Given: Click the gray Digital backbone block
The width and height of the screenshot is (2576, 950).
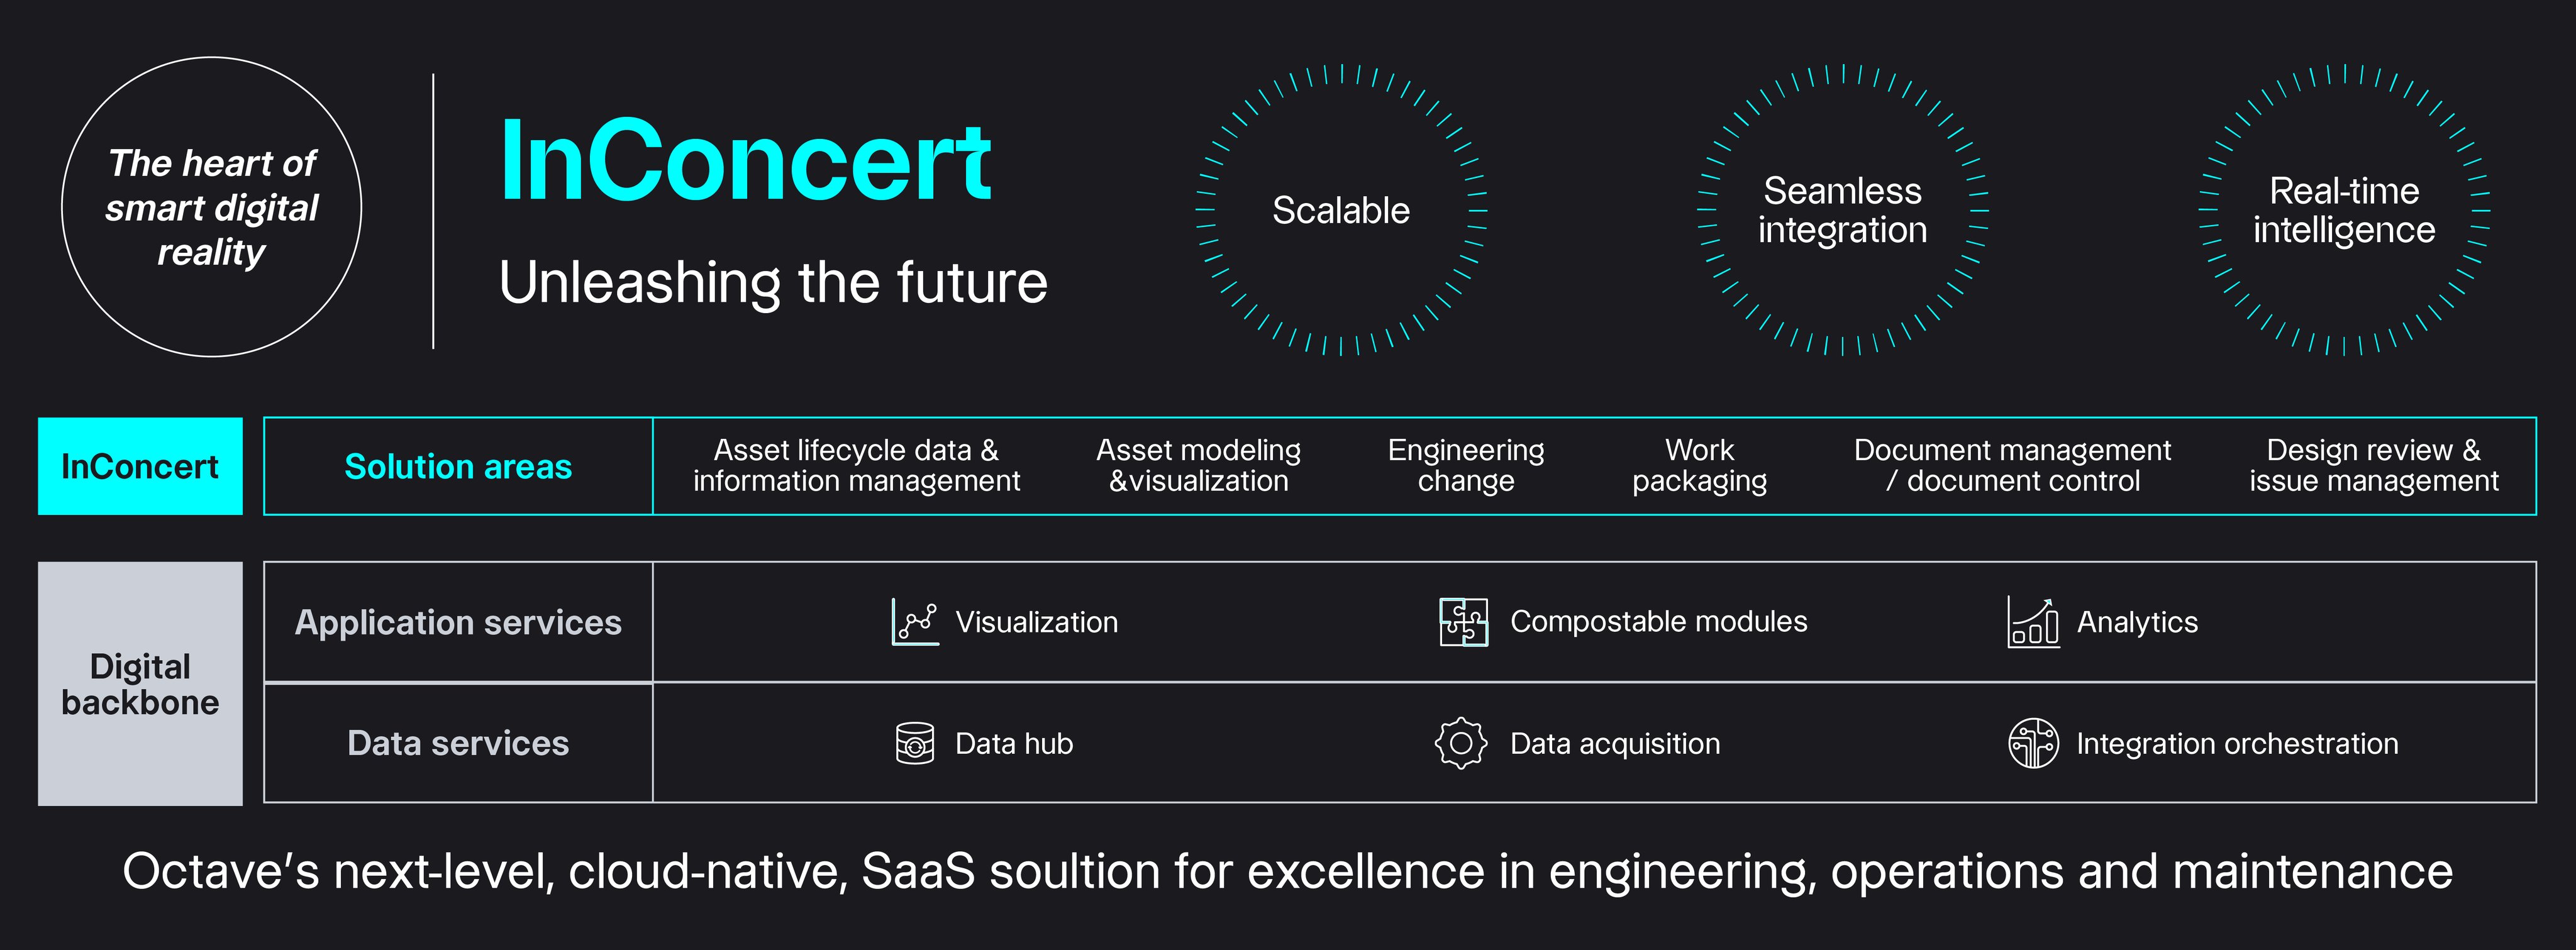Looking at the screenshot, I should (x=140, y=684).
